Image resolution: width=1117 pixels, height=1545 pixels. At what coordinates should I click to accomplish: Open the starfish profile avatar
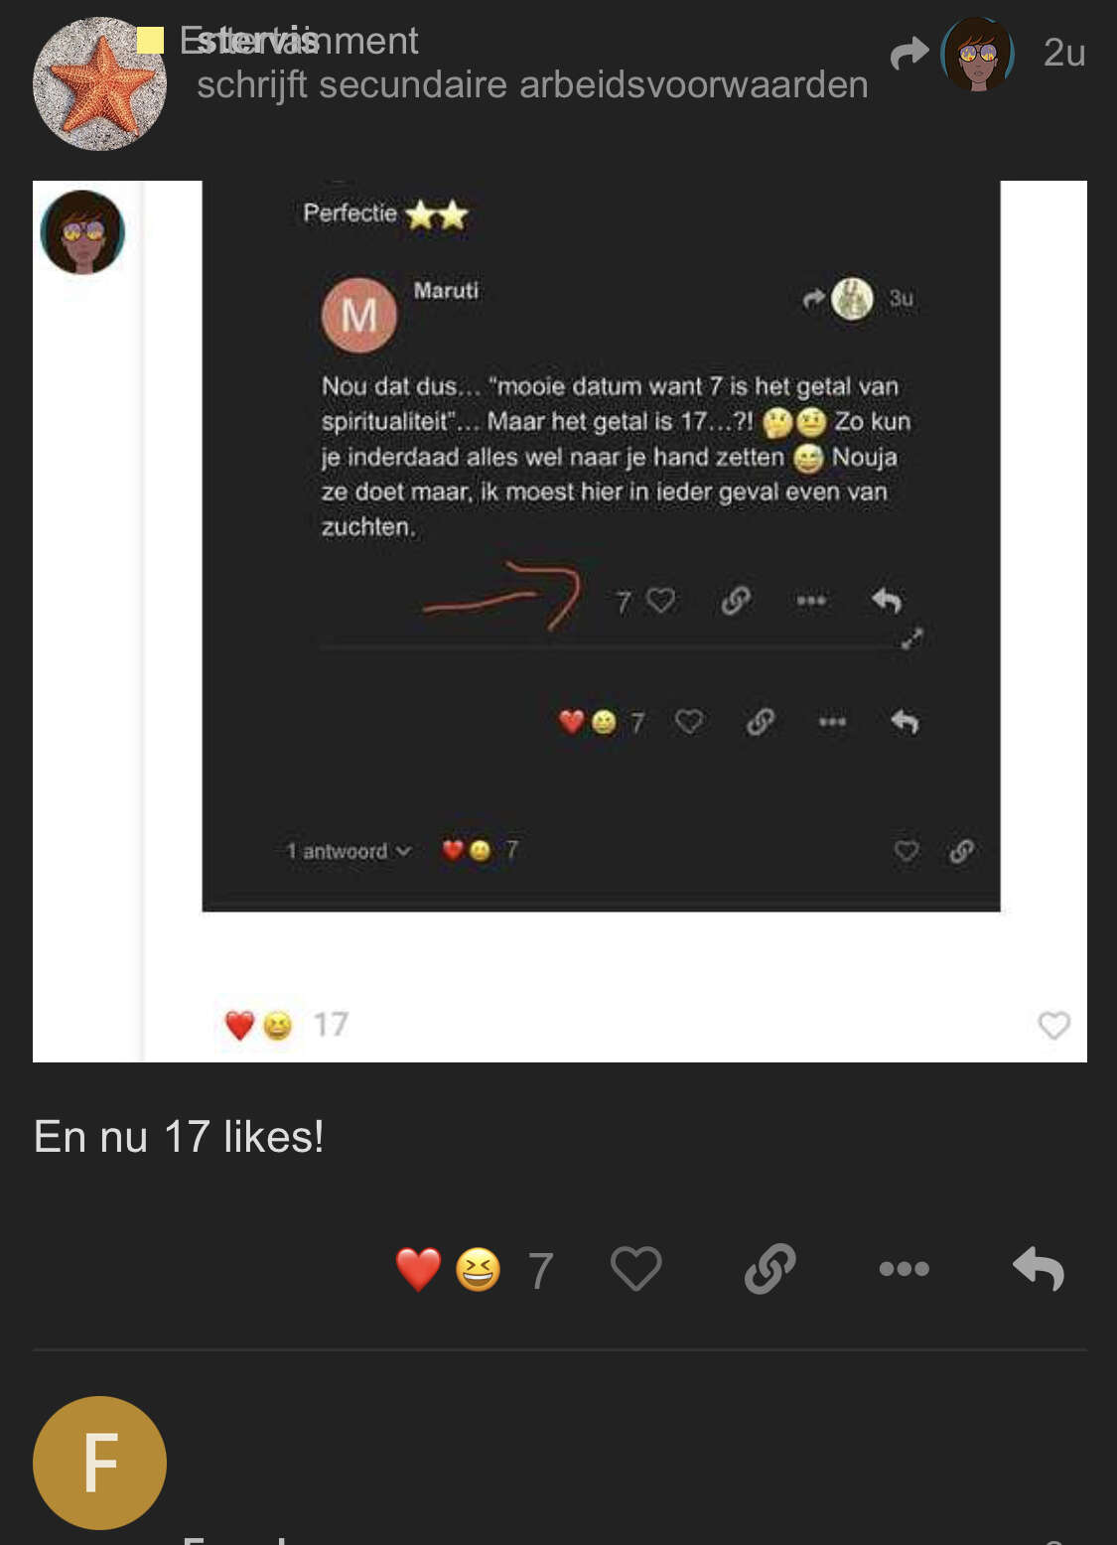(x=99, y=83)
